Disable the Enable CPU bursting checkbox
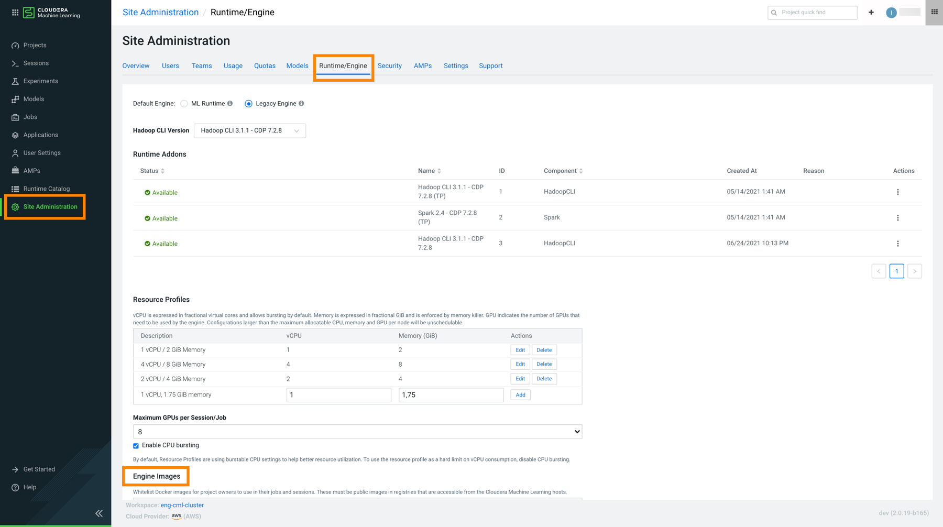Screen dimensions: 943x527 [x=136, y=446]
